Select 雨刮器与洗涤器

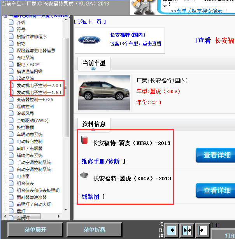coord(32,198)
